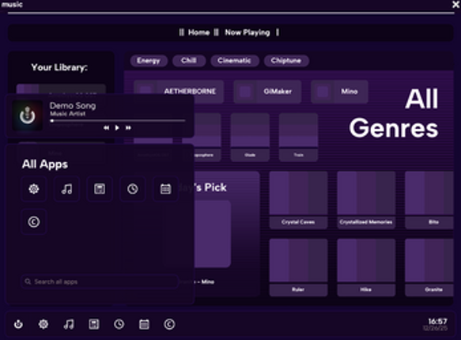Skip to the next track in the player
The width and height of the screenshot is (461, 340).
pyautogui.click(x=128, y=128)
